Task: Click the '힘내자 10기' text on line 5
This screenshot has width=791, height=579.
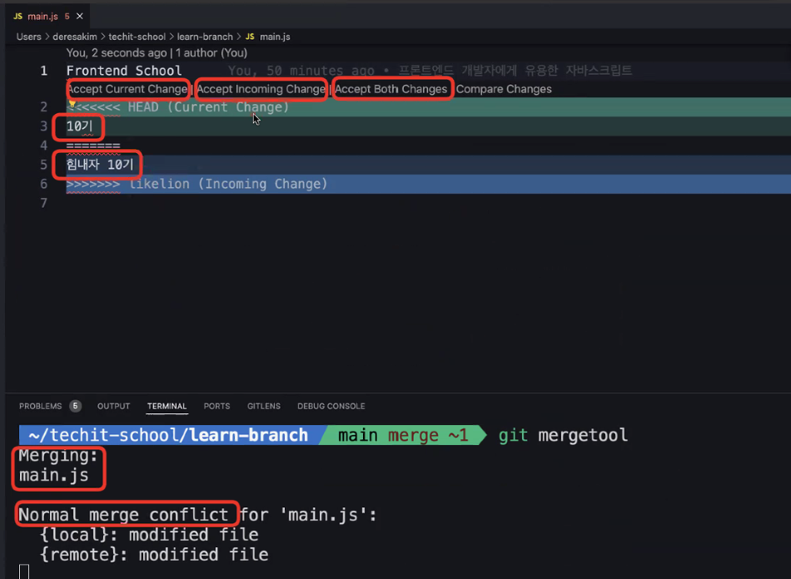Action: [x=100, y=165]
